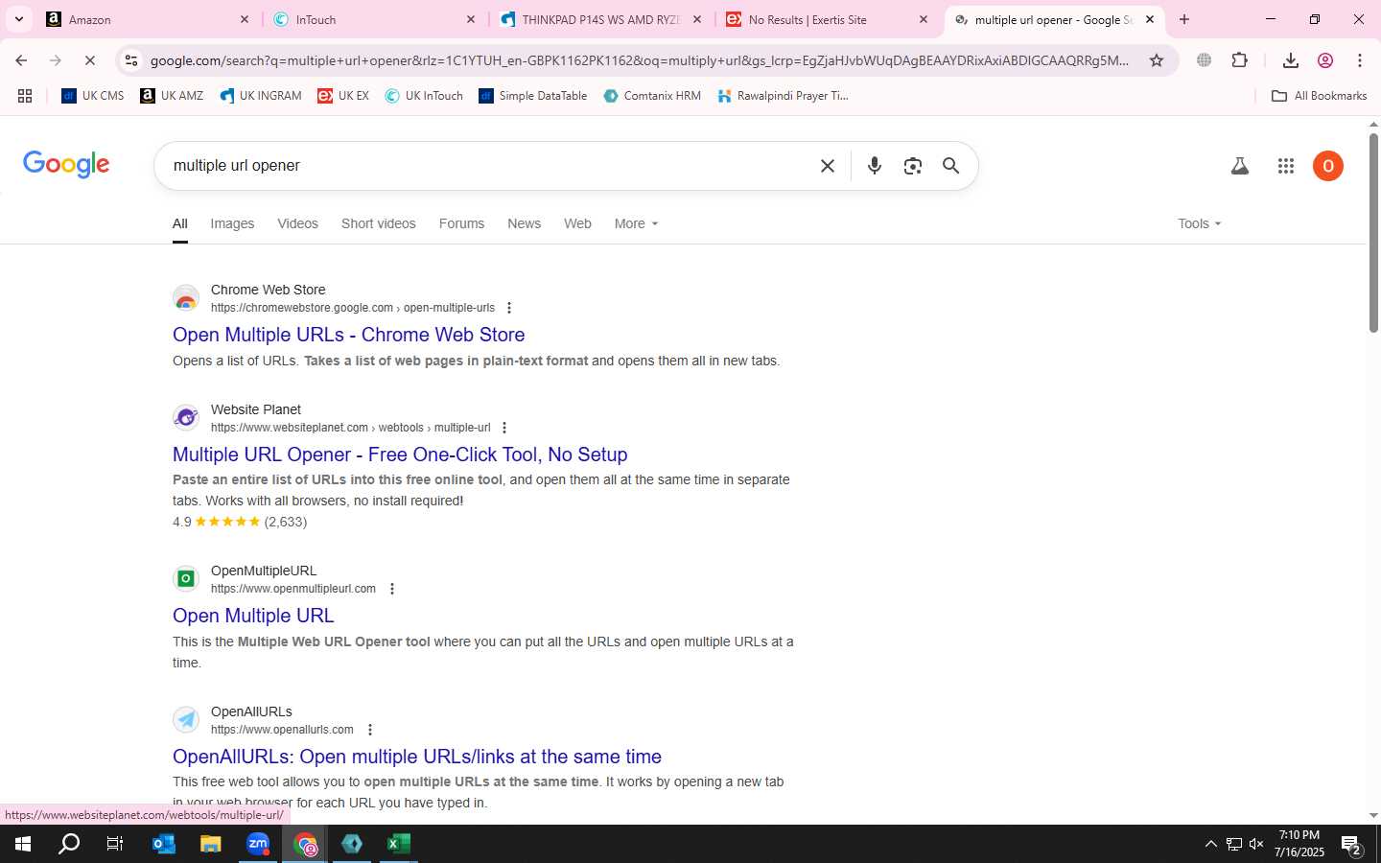Open UK EX bookmark
This screenshot has height=863, width=1381.
[x=343, y=96]
